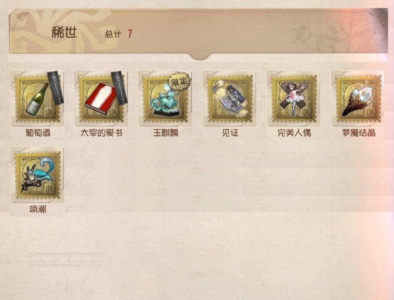
Task: Click the 见证 shattered glass stamp icon
Action: (229, 99)
